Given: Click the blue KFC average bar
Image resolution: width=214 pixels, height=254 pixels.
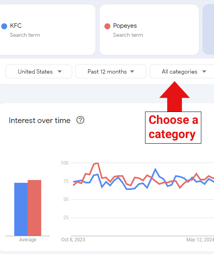Looking at the screenshot, I should click(x=21, y=209).
